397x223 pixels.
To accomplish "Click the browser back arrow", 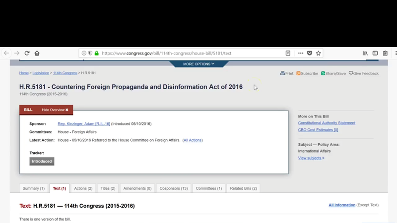I will (x=6, y=53).
